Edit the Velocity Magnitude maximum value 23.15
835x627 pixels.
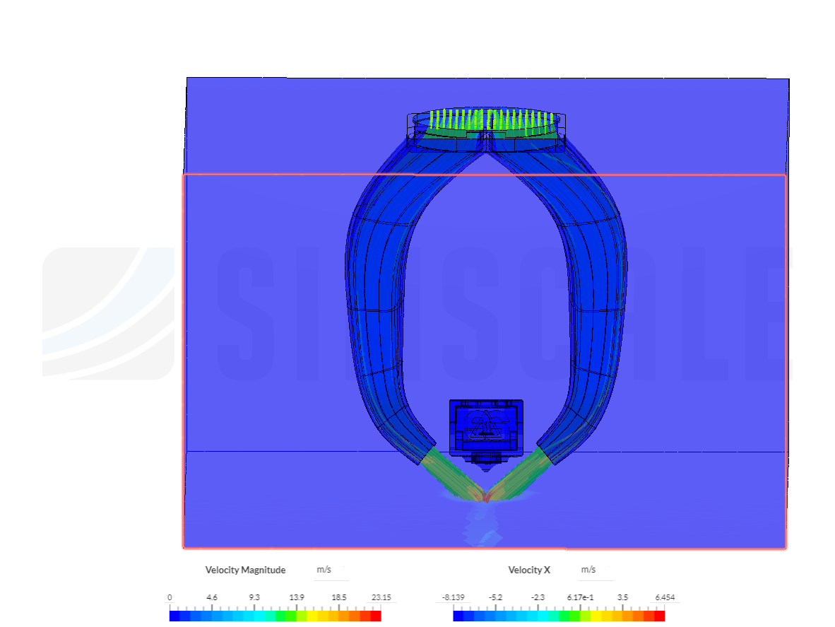[x=381, y=597]
